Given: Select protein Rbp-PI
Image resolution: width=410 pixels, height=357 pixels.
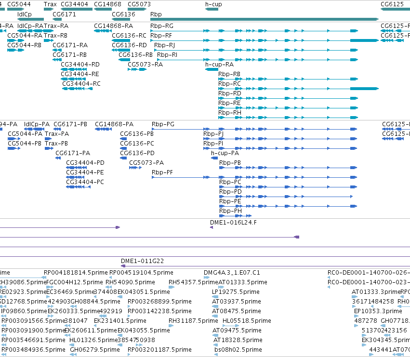Looking at the screenshot, I should tap(213, 144).
